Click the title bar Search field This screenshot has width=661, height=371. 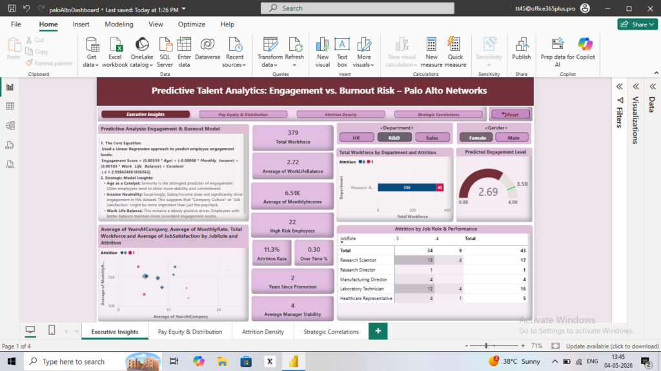coord(358,8)
